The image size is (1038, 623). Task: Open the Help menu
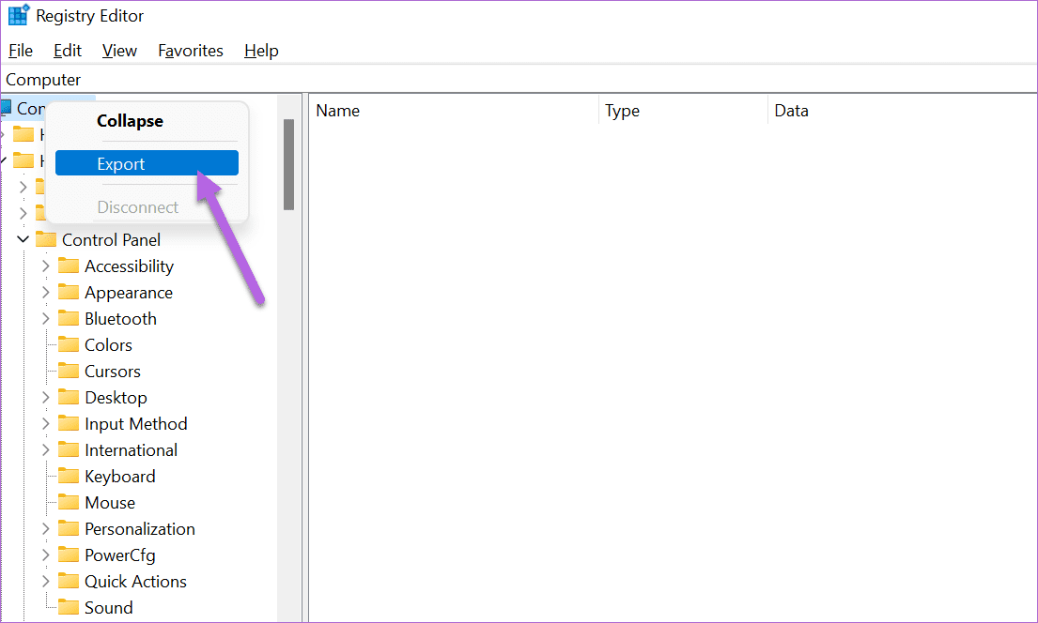coord(261,51)
